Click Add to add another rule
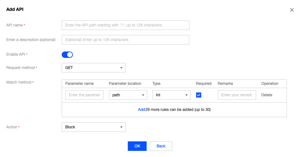 (142, 110)
